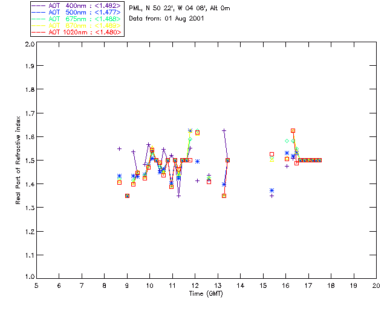Click the y-axis tick label 1.1
The width and height of the screenshot is (387, 309).
pos(30,255)
